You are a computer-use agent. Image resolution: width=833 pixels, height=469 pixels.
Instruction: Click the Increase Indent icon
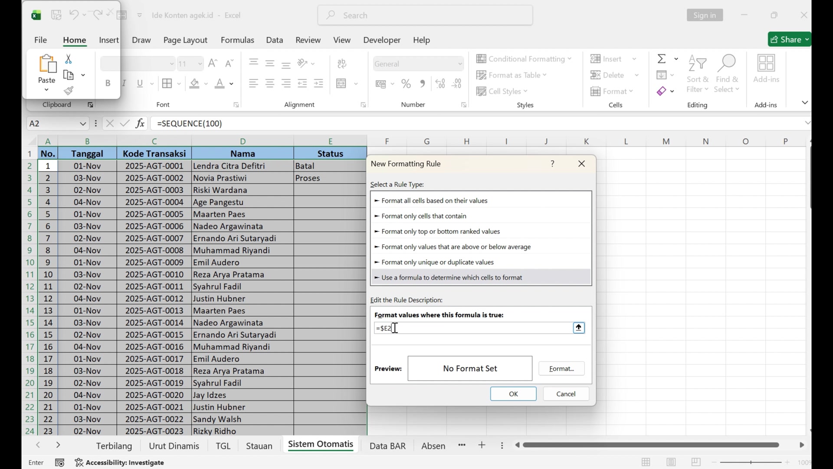[319, 83]
